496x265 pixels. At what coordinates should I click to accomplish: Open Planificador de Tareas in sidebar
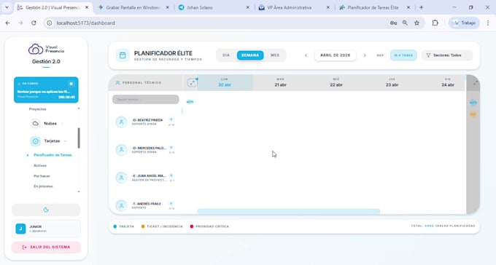[53, 155]
